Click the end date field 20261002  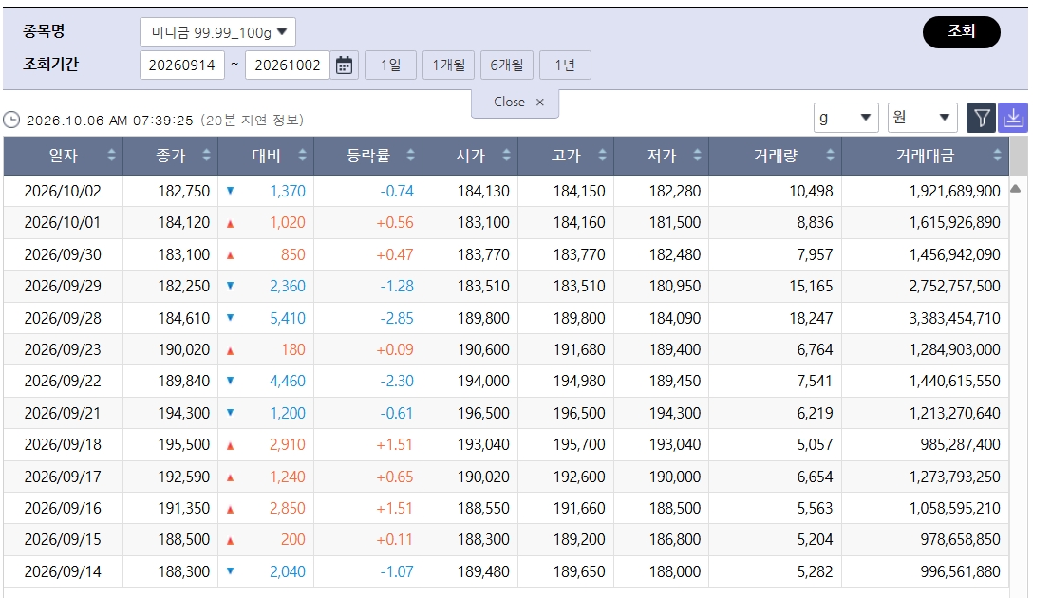[x=288, y=65]
